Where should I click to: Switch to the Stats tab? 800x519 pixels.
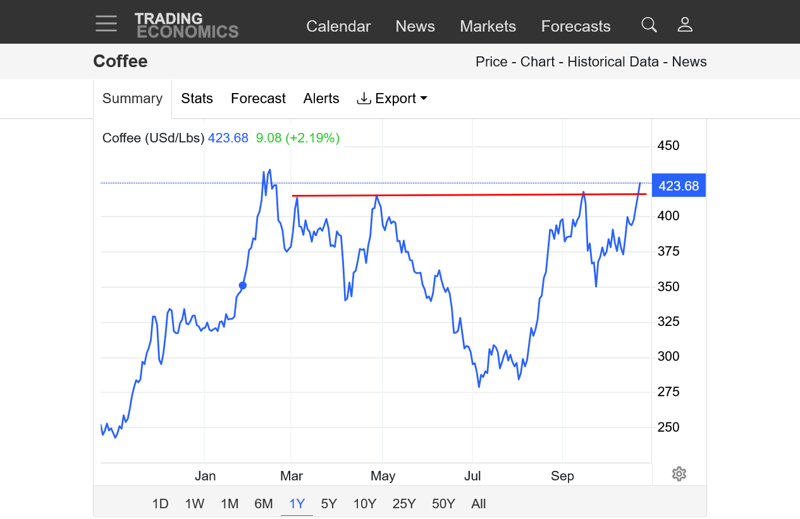[197, 99]
